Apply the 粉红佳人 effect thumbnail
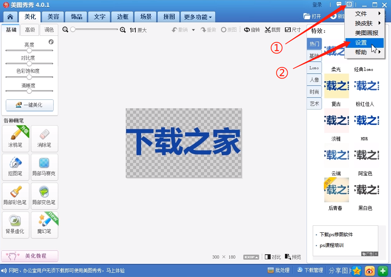 [364, 86]
